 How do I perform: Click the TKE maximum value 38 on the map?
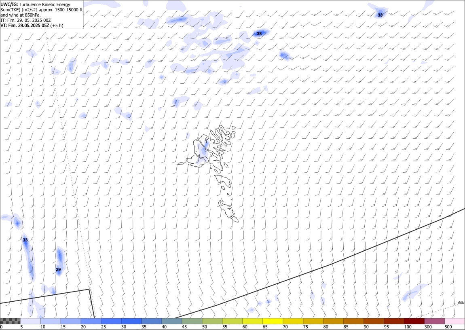click(x=259, y=34)
